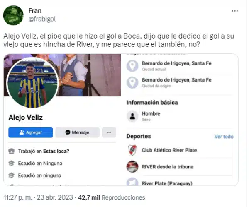
Task: Open the profile cover photo
Action: coord(89,75)
